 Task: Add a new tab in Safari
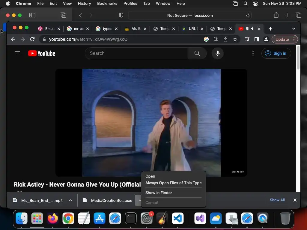click(x=287, y=15)
